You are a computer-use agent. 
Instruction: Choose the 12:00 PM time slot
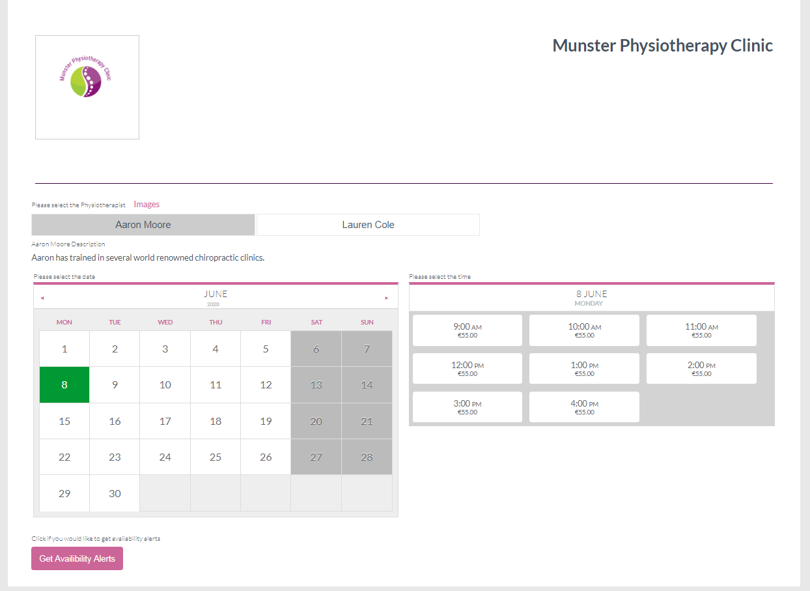point(468,369)
